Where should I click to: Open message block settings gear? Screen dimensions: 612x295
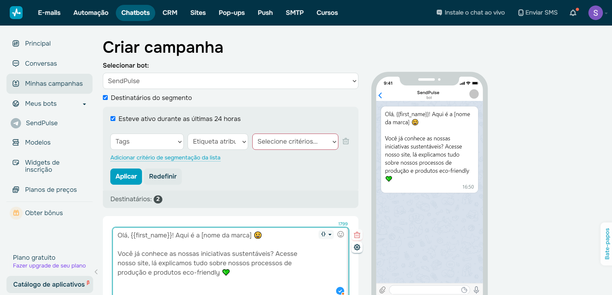pyautogui.click(x=357, y=247)
